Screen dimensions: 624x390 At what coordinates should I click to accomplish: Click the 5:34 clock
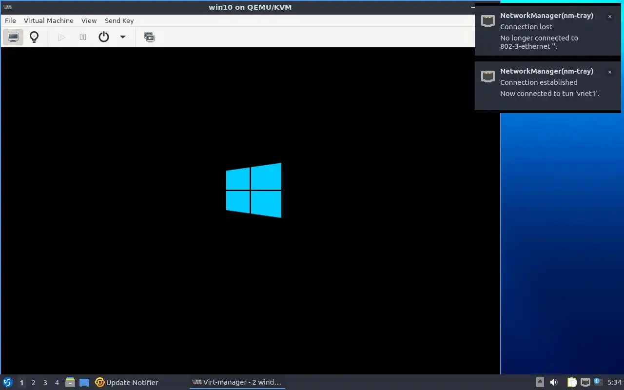pos(614,382)
